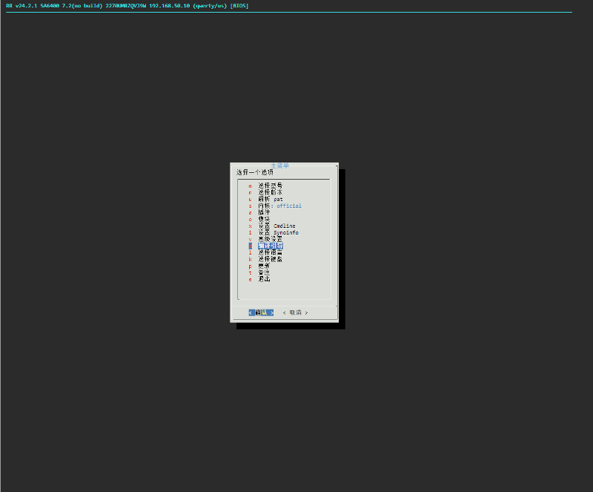Select the 退出 menu entry
This screenshot has height=492, width=593.
[x=264, y=279]
